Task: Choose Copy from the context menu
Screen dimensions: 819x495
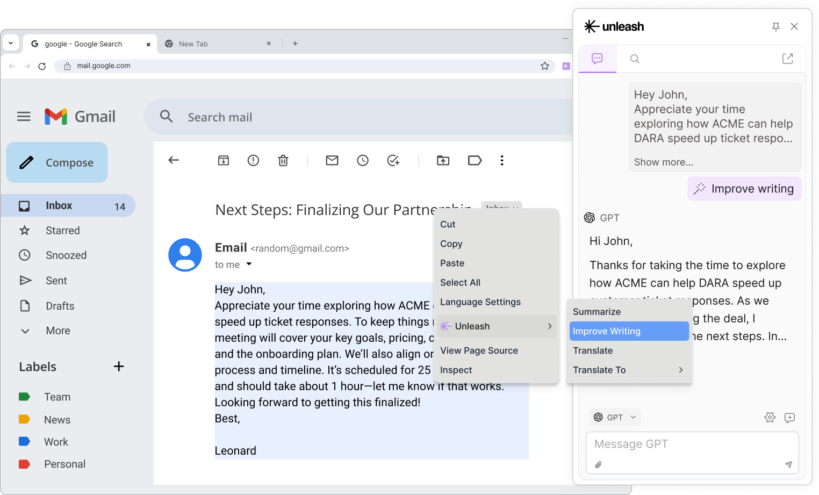Action: click(x=496, y=243)
